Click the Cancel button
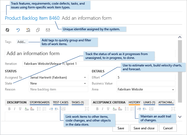 pyautogui.click(x=168, y=128)
